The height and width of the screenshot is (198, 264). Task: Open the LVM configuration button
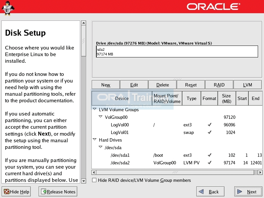pos(247,85)
